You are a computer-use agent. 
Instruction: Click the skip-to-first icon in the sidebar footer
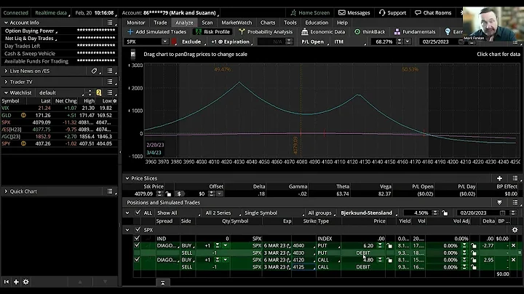click(7, 282)
